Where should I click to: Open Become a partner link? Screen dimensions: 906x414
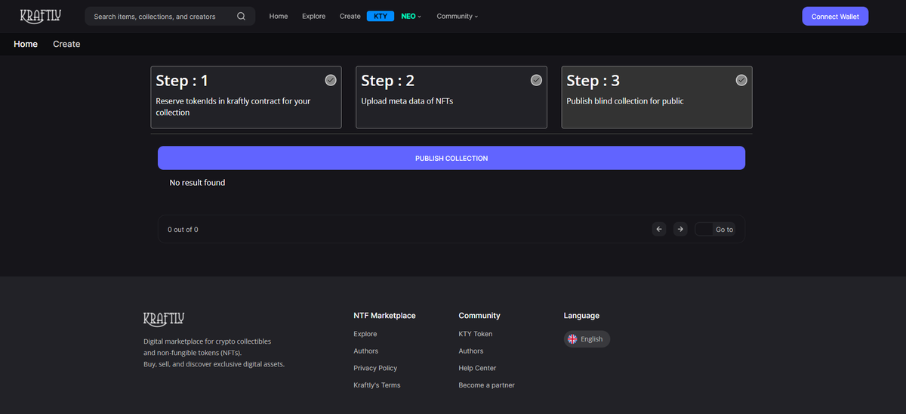coord(487,385)
